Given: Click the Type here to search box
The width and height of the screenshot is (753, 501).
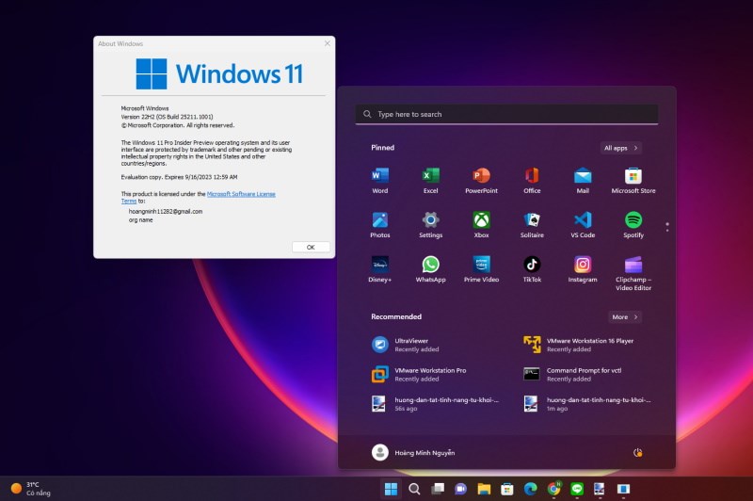Looking at the screenshot, I should (506, 114).
